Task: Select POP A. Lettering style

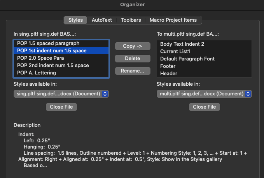Action: point(61,73)
